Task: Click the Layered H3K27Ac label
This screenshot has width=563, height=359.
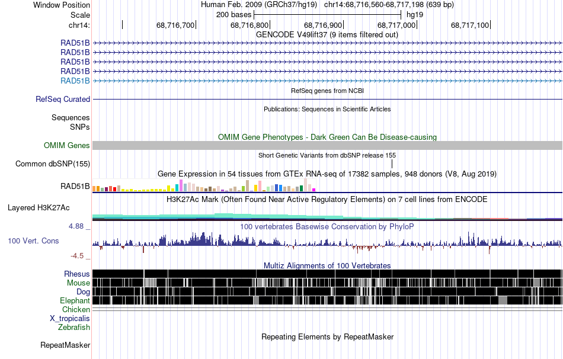Action: [39, 207]
